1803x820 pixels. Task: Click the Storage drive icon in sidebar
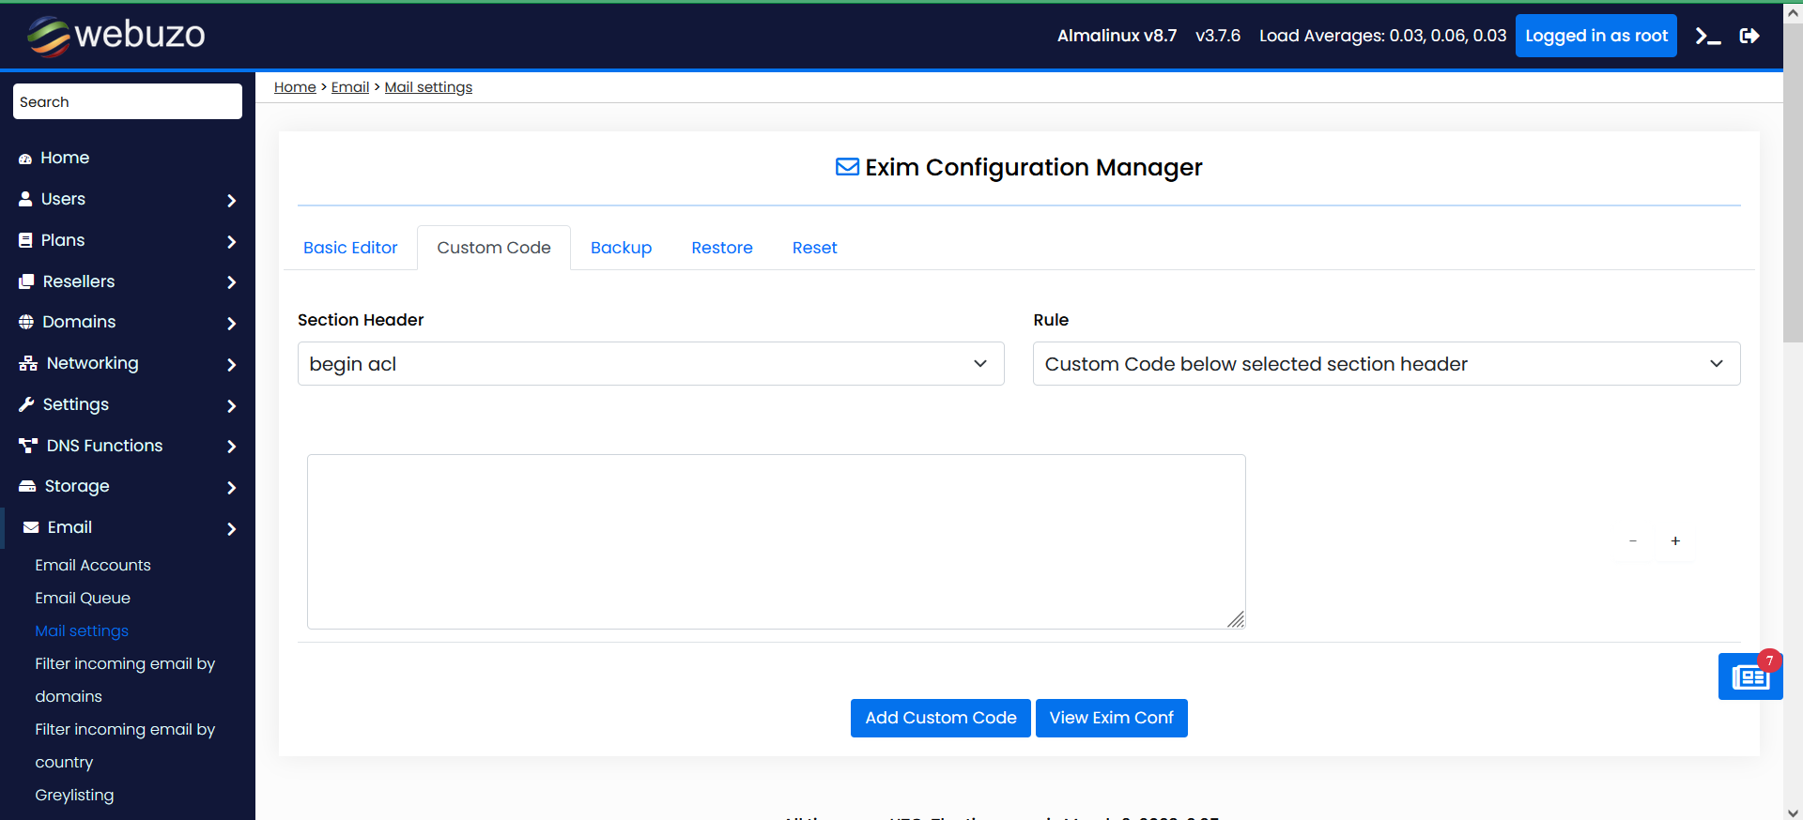27,486
